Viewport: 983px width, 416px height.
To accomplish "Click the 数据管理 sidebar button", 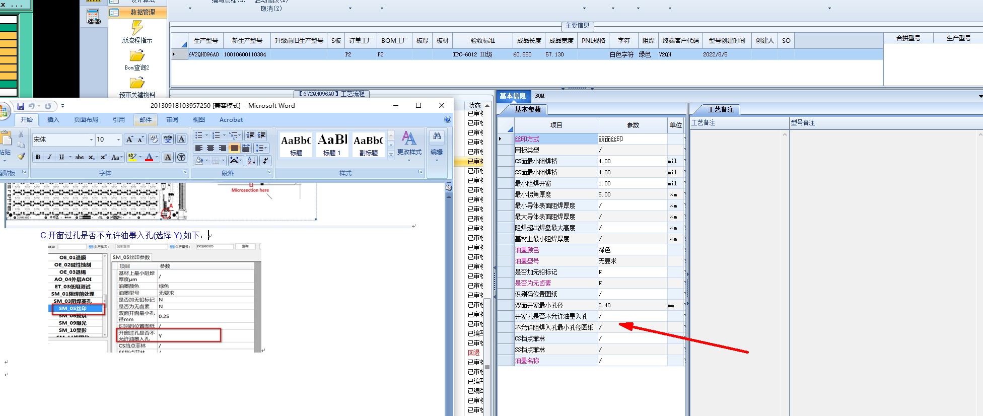I will (137, 12).
